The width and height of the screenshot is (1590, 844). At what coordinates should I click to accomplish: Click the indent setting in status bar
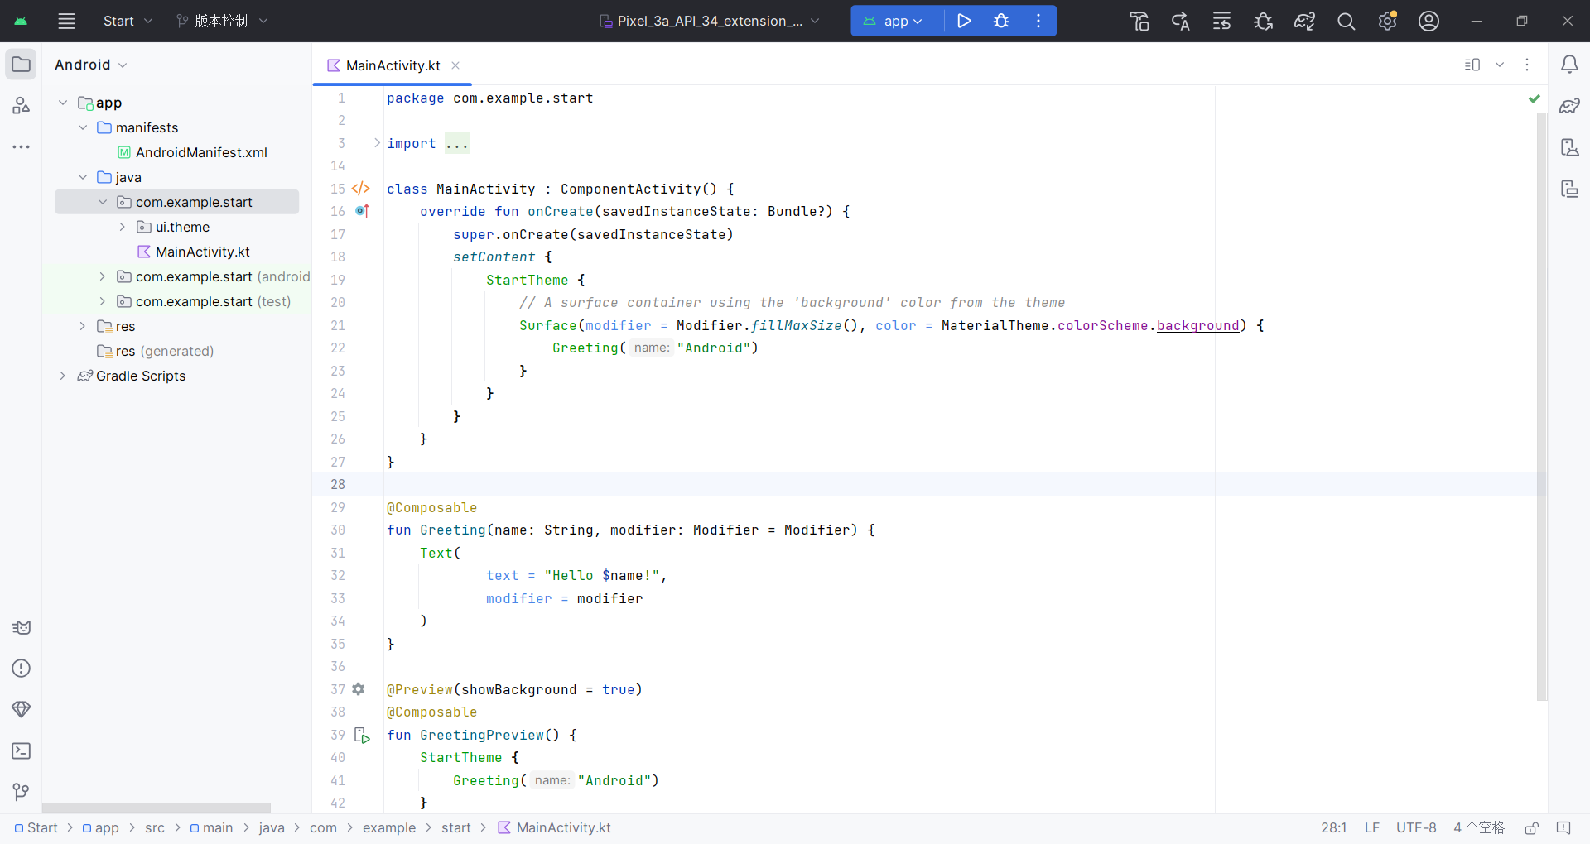tap(1479, 828)
